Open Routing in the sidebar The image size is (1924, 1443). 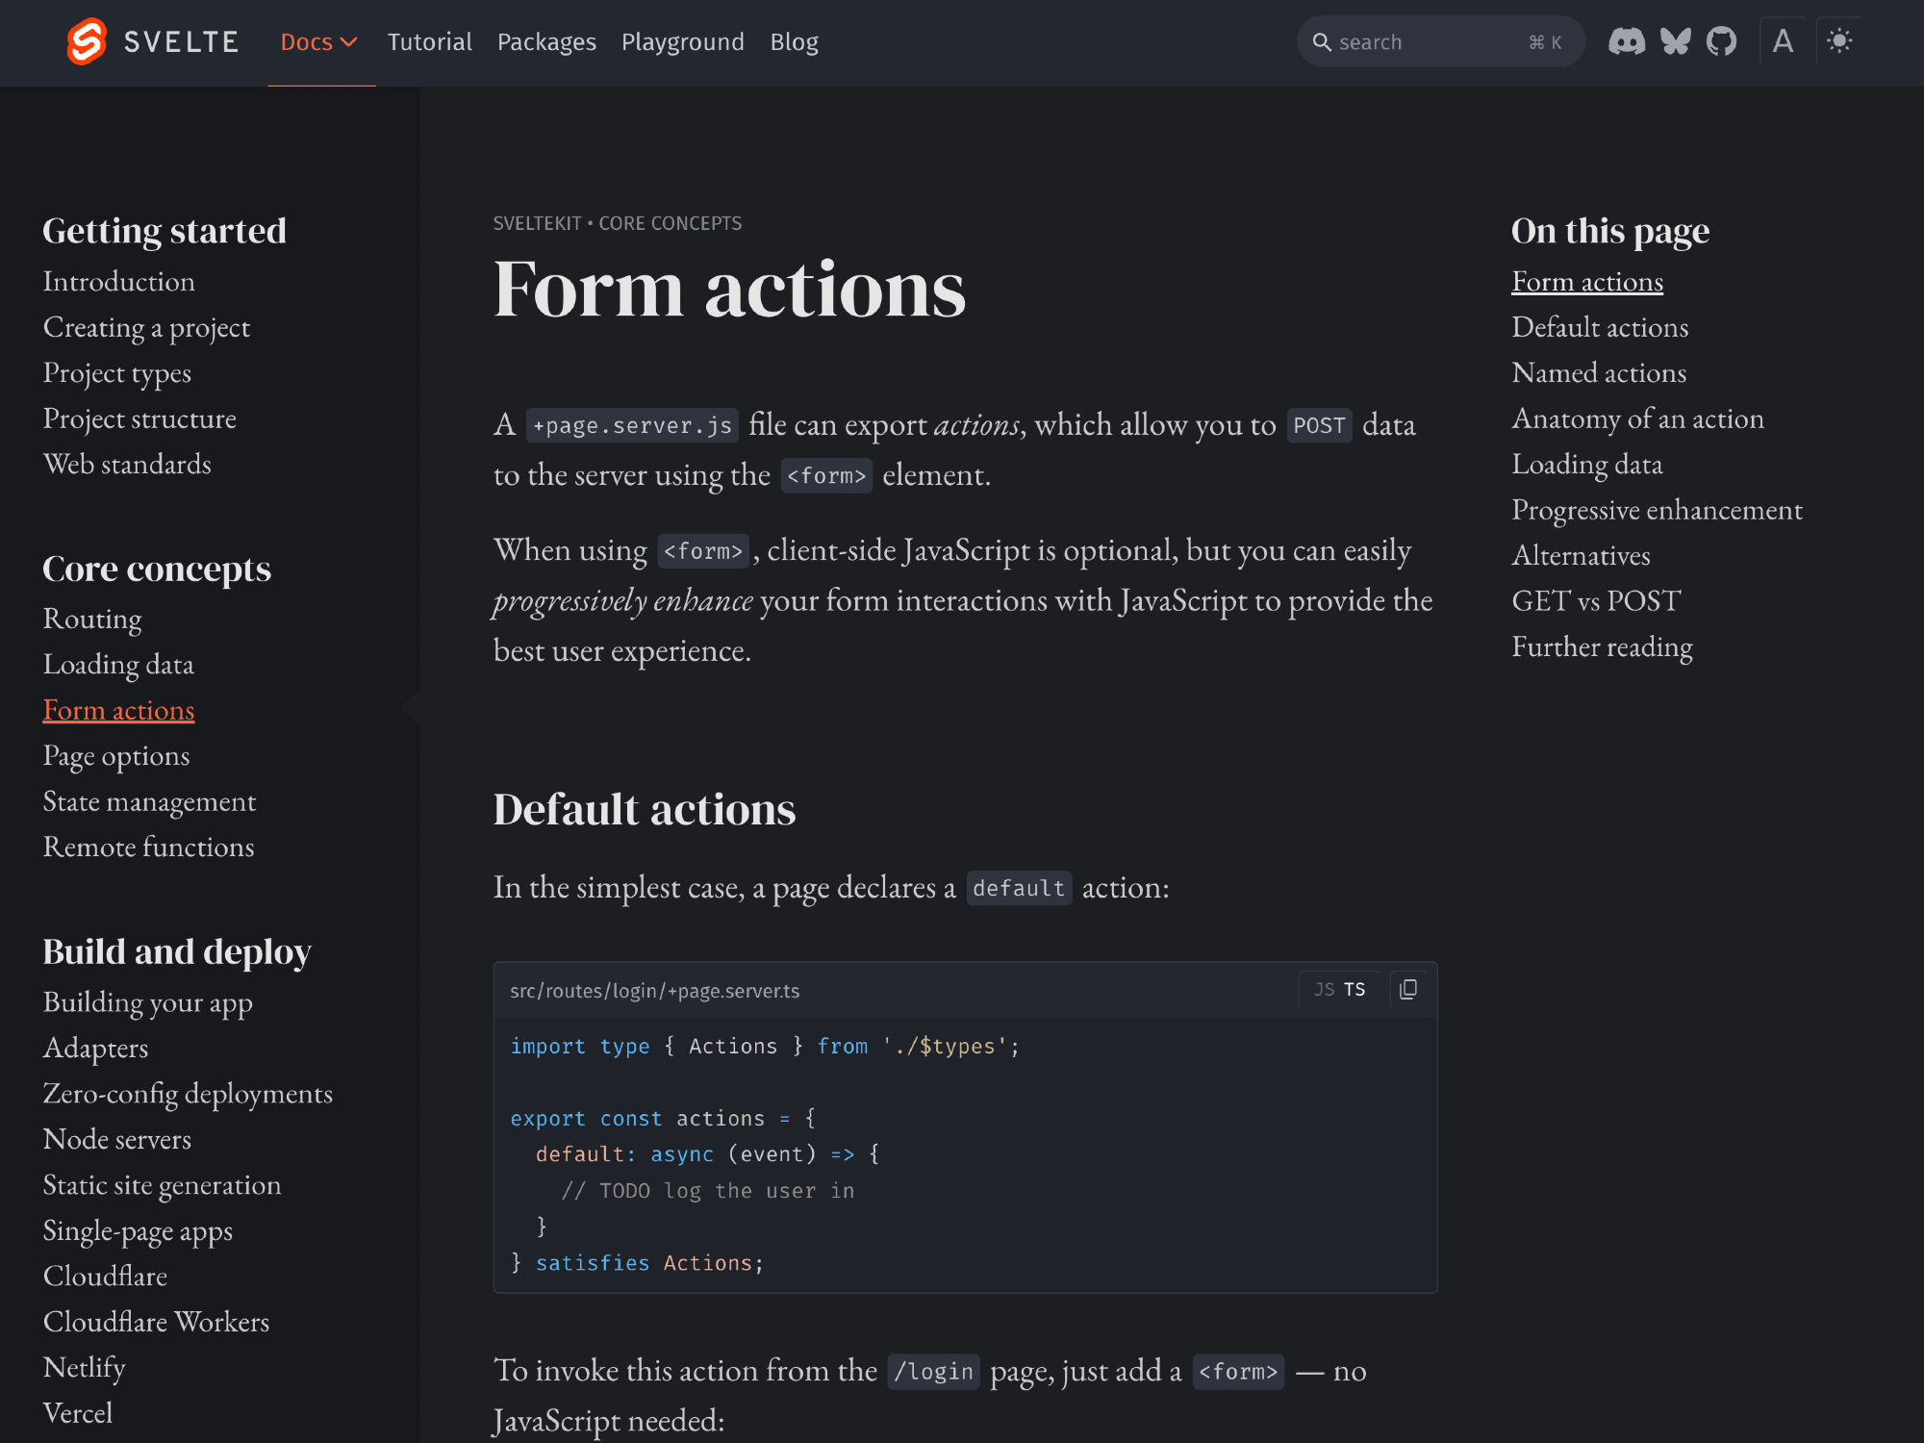[x=92, y=619]
